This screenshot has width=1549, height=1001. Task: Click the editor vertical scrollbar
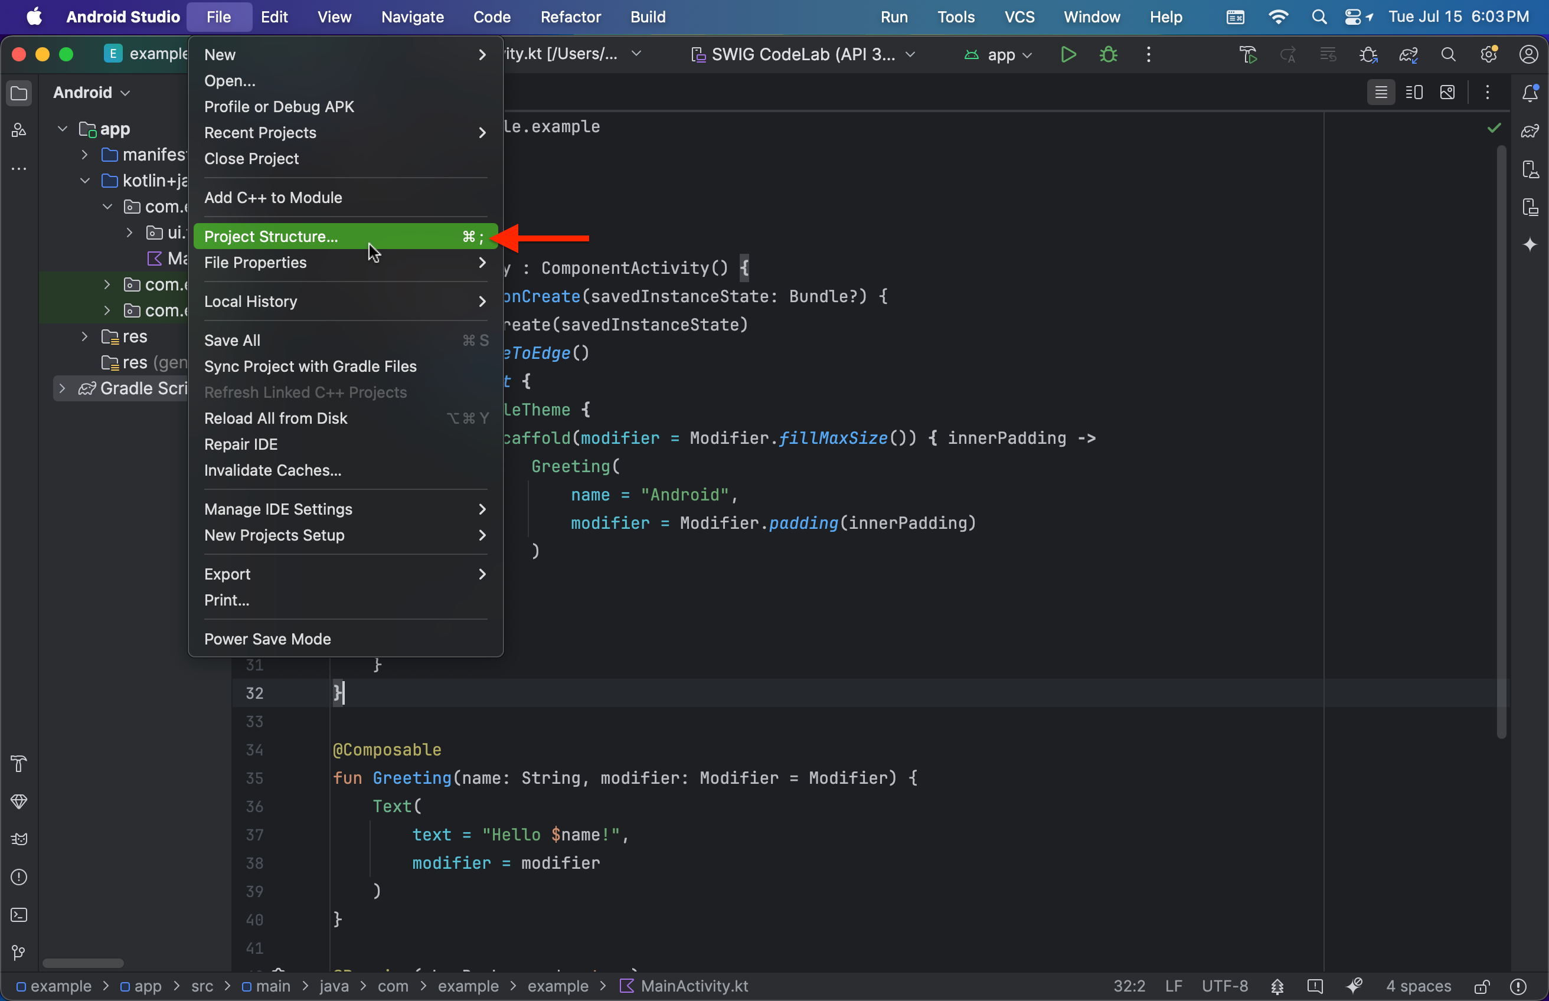(1501, 442)
